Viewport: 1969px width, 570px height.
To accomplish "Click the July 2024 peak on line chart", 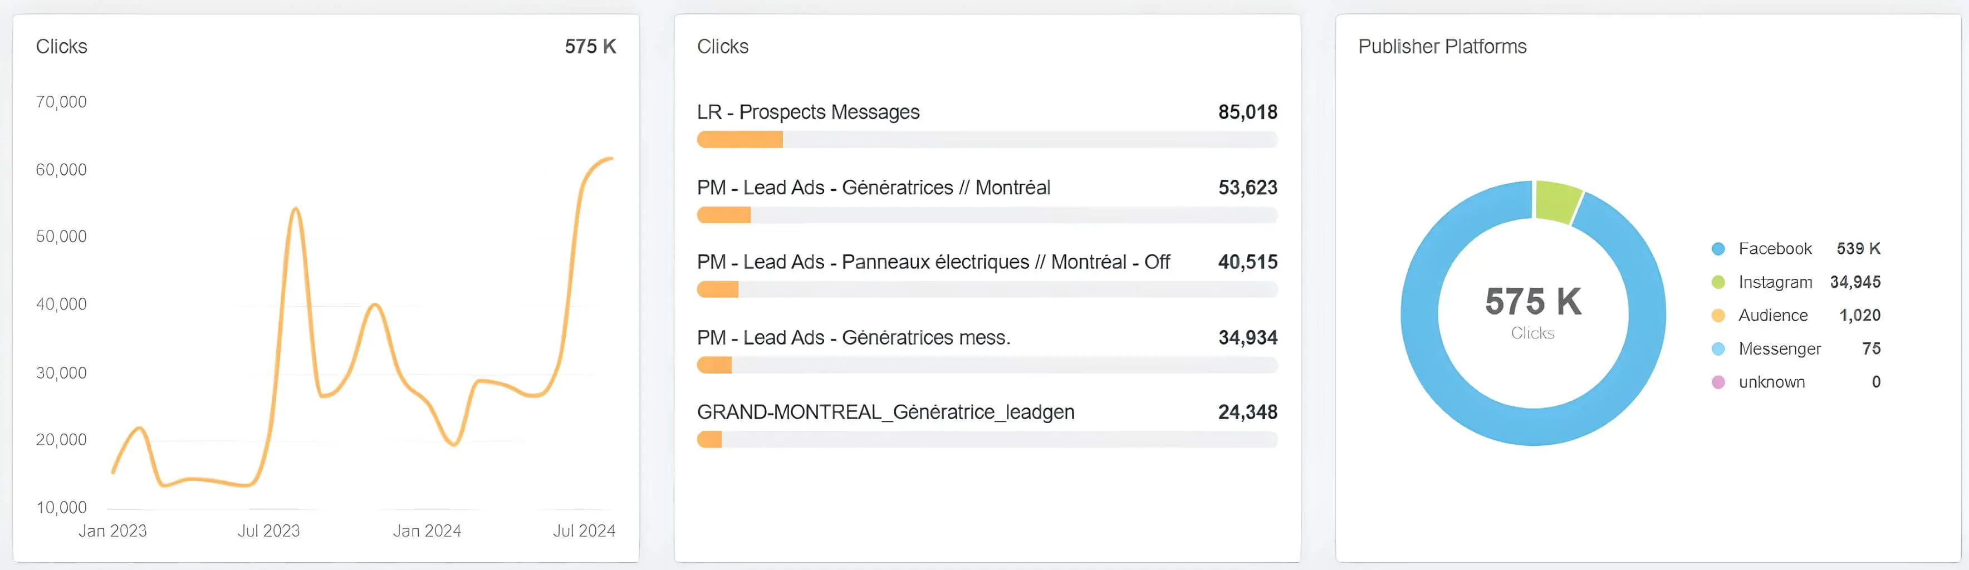I will coord(610,159).
